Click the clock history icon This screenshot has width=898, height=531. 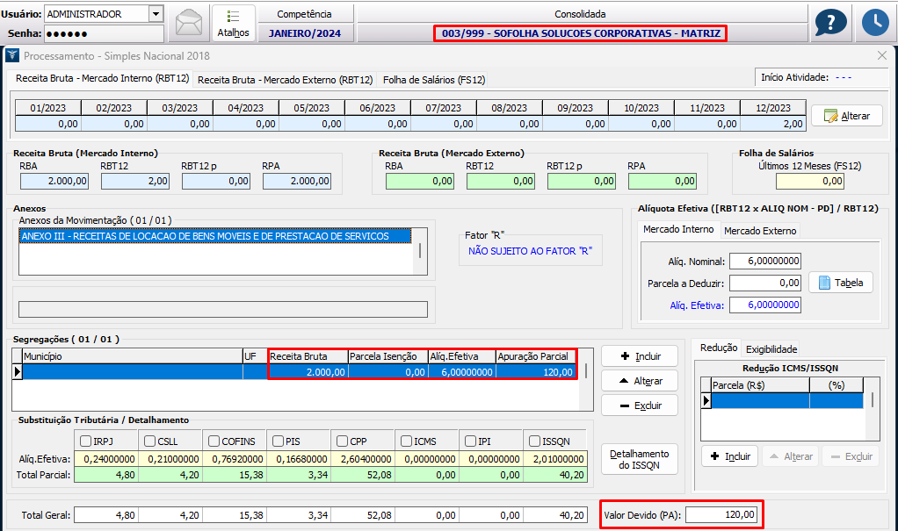tap(875, 23)
